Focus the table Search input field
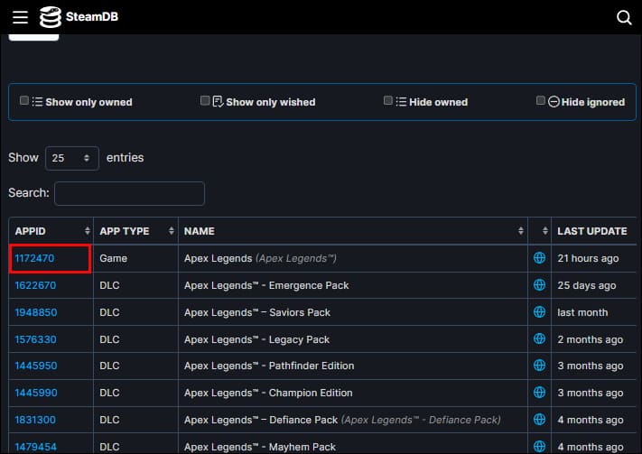 click(129, 194)
